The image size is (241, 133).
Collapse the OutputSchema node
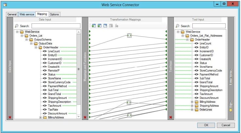pyautogui.click(x=26, y=40)
